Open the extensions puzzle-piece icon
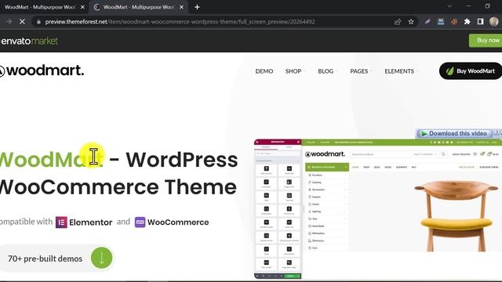The image size is (502, 282). coord(467,22)
